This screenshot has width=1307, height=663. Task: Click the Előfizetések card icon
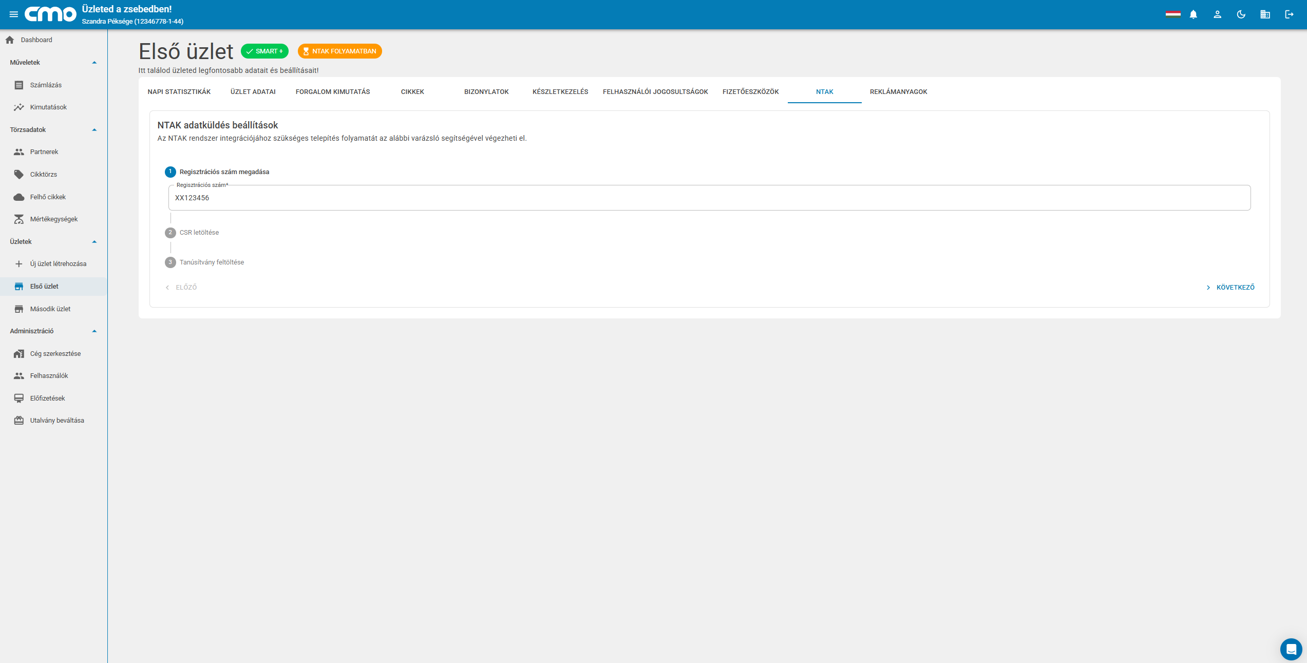19,399
